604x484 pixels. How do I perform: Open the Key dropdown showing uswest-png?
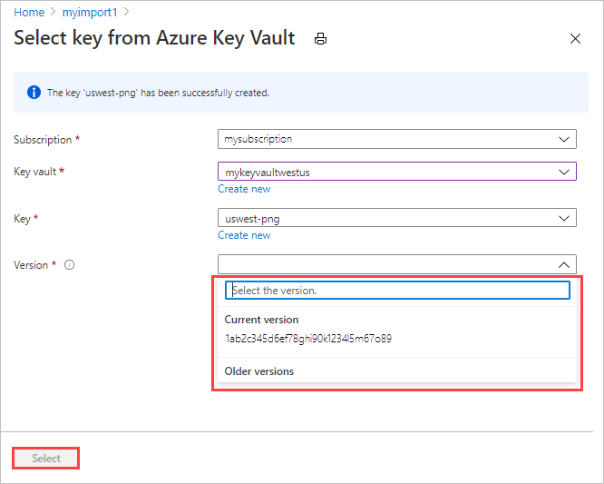[x=396, y=218]
